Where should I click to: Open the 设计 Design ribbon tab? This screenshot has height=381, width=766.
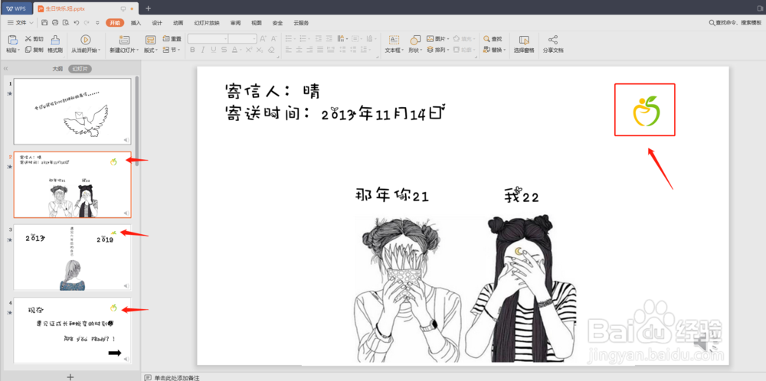point(157,23)
